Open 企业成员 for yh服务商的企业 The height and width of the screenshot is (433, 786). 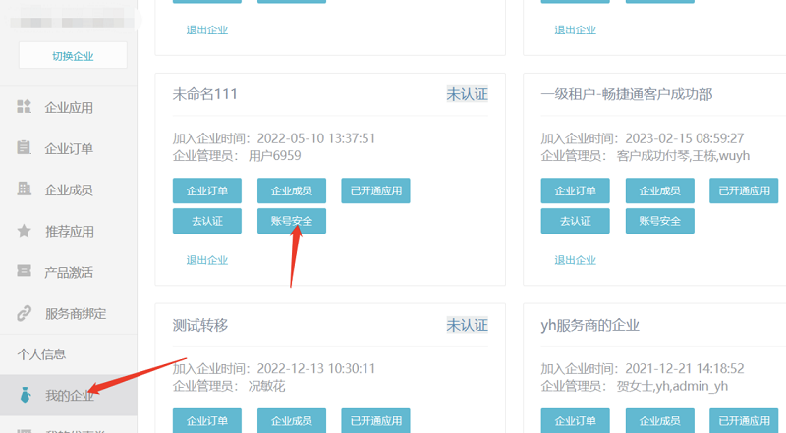[659, 420]
